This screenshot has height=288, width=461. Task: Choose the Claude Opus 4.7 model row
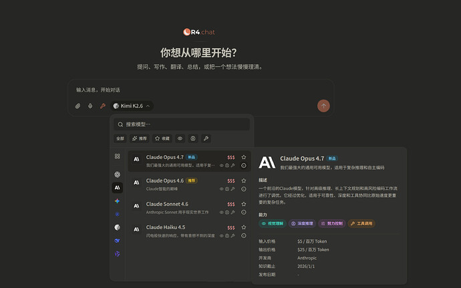pyautogui.click(x=189, y=161)
